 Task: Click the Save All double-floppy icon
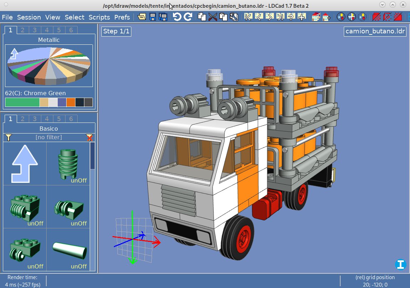coord(163,17)
